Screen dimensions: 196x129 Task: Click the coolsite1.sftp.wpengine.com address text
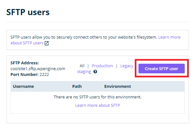tap(38, 69)
